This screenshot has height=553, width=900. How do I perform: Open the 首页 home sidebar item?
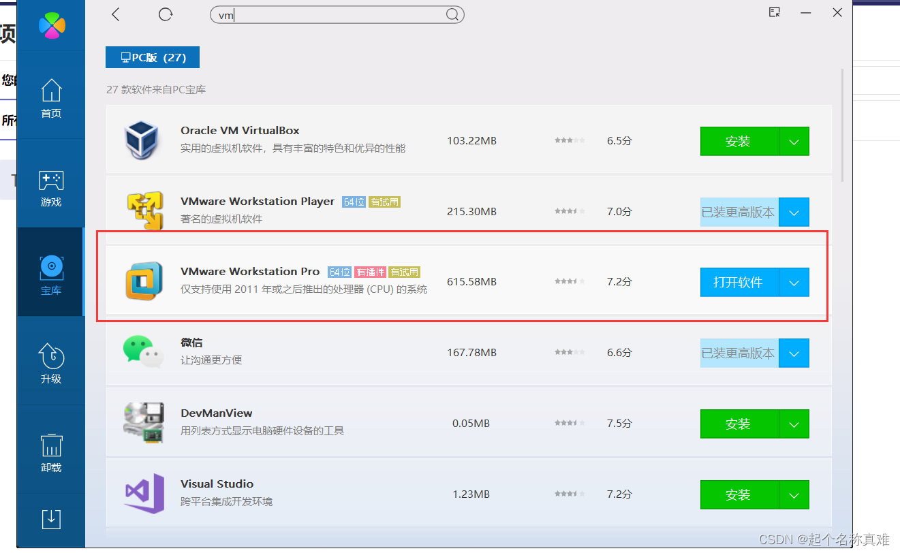pyautogui.click(x=51, y=98)
